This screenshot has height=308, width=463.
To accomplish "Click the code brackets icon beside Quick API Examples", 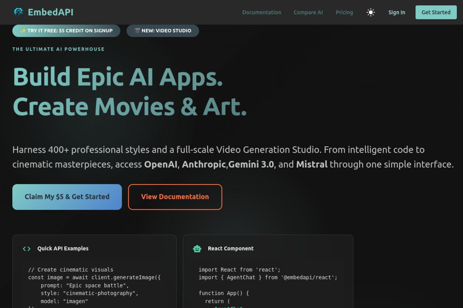I will 26,248.
